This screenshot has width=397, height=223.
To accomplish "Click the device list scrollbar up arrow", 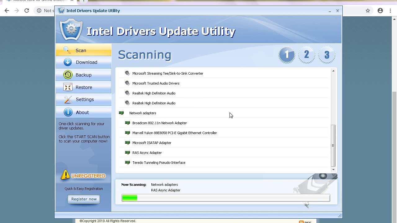I will point(333,71).
